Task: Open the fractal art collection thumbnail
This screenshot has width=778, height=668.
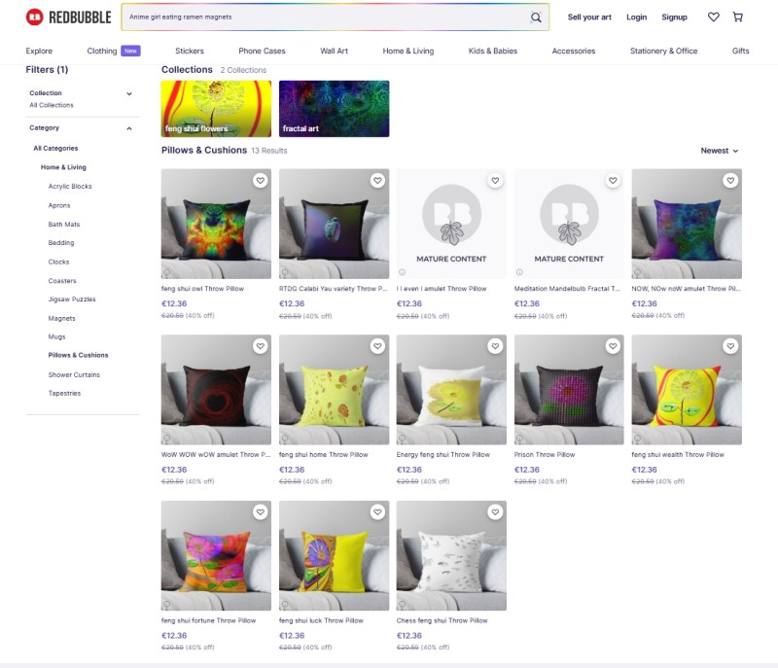Action: coord(334,109)
